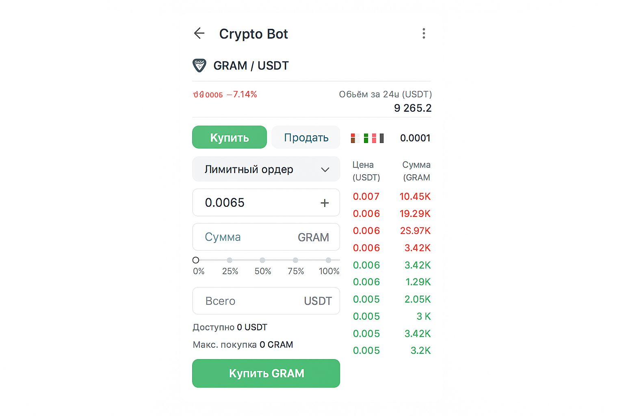Click the plus icon in the price field
The width and height of the screenshot is (624, 416).
(x=325, y=203)
